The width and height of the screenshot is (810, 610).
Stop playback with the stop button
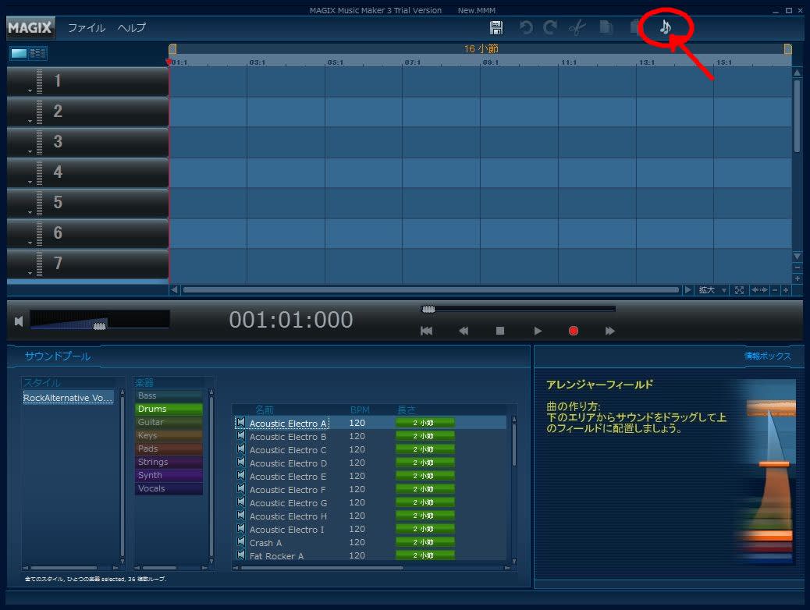pyautogui.click(x=500, y=331)
